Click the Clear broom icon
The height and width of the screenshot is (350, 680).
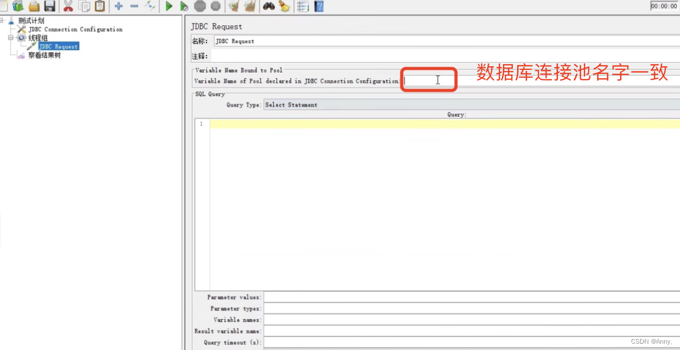pos(234,6)
